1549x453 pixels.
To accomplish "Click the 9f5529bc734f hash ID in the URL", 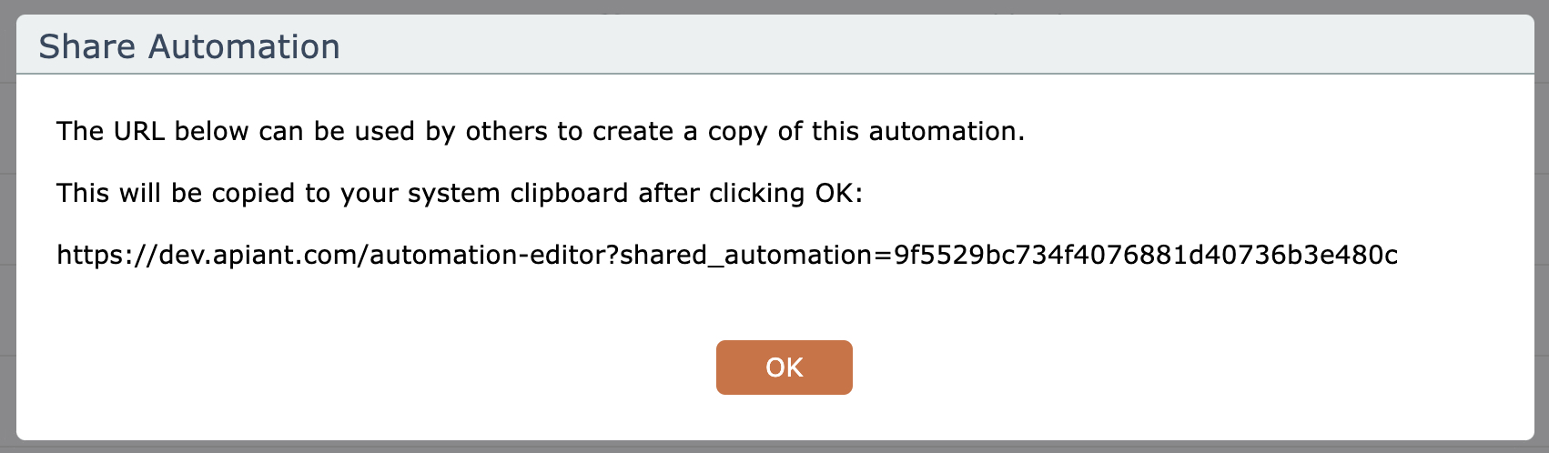I will [x=1145, y=255].
